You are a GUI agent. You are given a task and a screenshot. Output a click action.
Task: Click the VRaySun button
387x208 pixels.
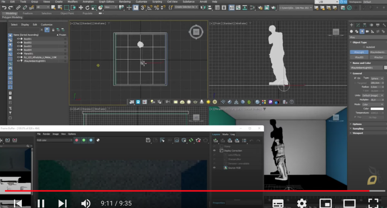(x=378, y=57)
